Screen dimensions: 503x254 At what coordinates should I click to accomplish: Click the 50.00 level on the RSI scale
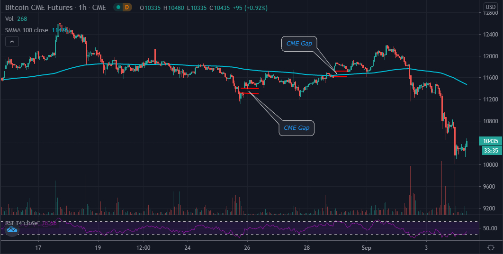tap(489, 228)
